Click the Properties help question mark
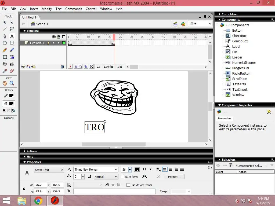275x206 pixels. click(210, 167)
